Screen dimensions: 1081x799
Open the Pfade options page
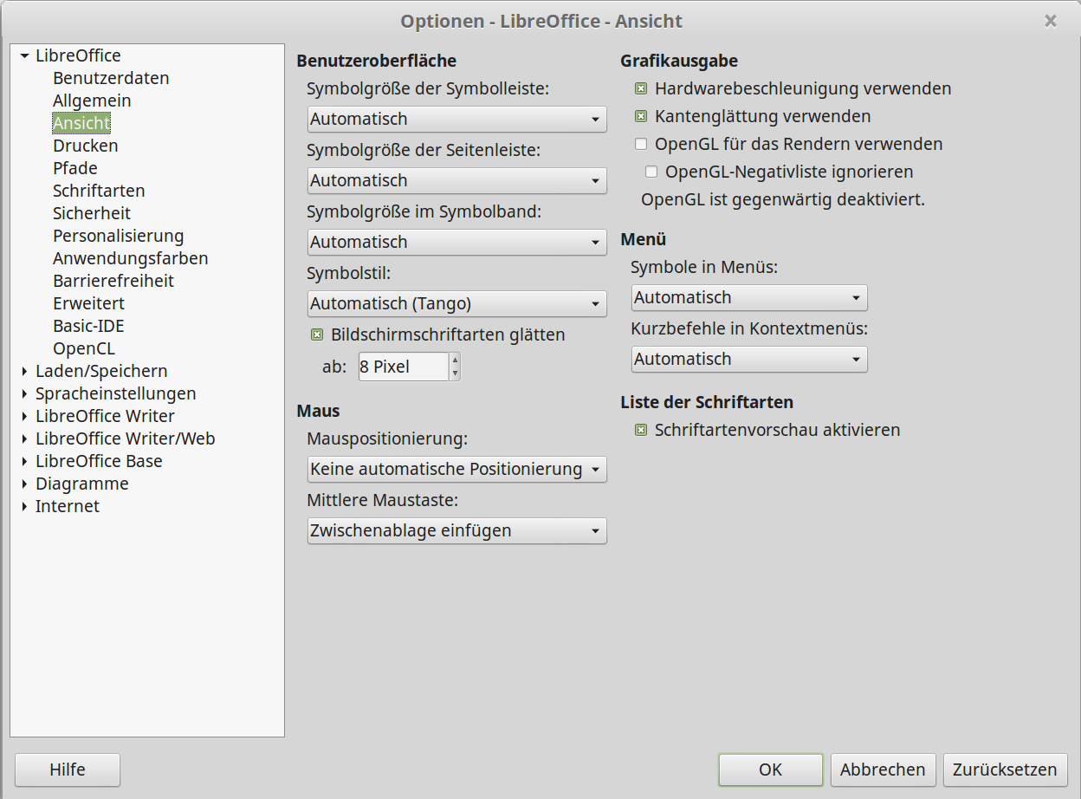point(75,168)
